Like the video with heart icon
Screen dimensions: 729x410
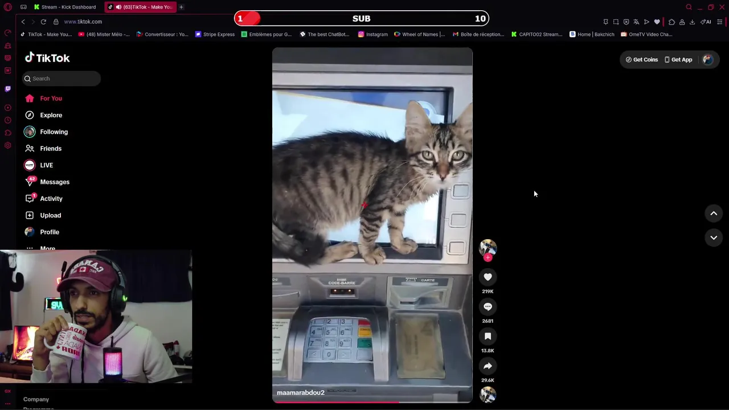[488, 277]
